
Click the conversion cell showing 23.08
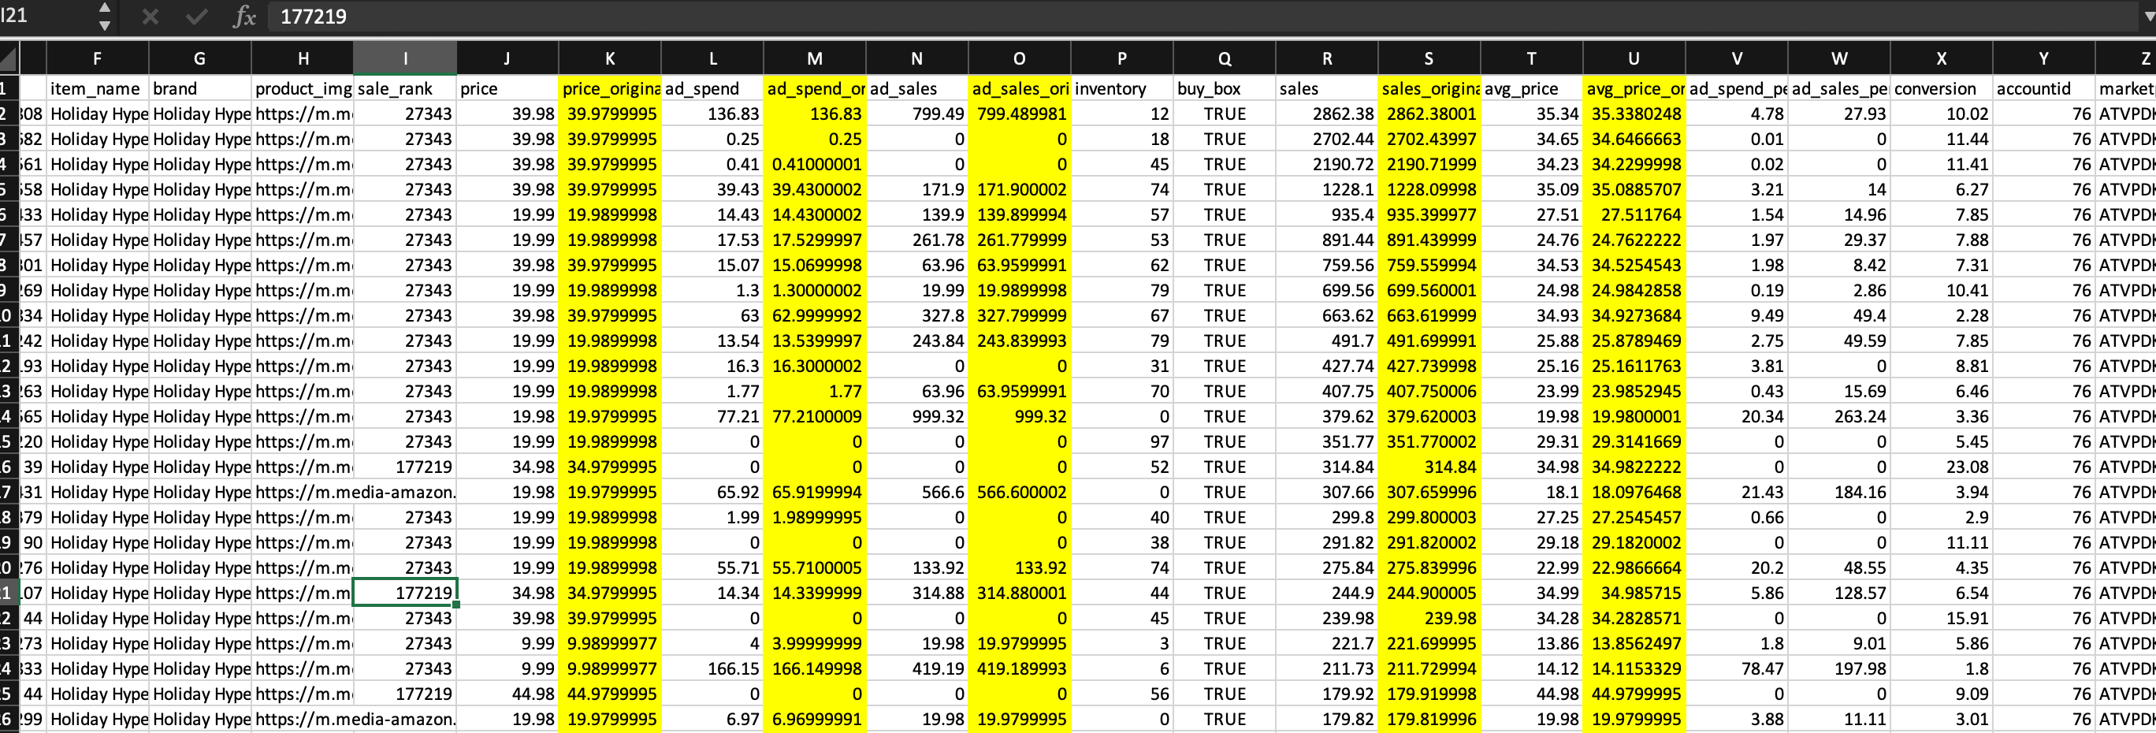(1940, 467)
